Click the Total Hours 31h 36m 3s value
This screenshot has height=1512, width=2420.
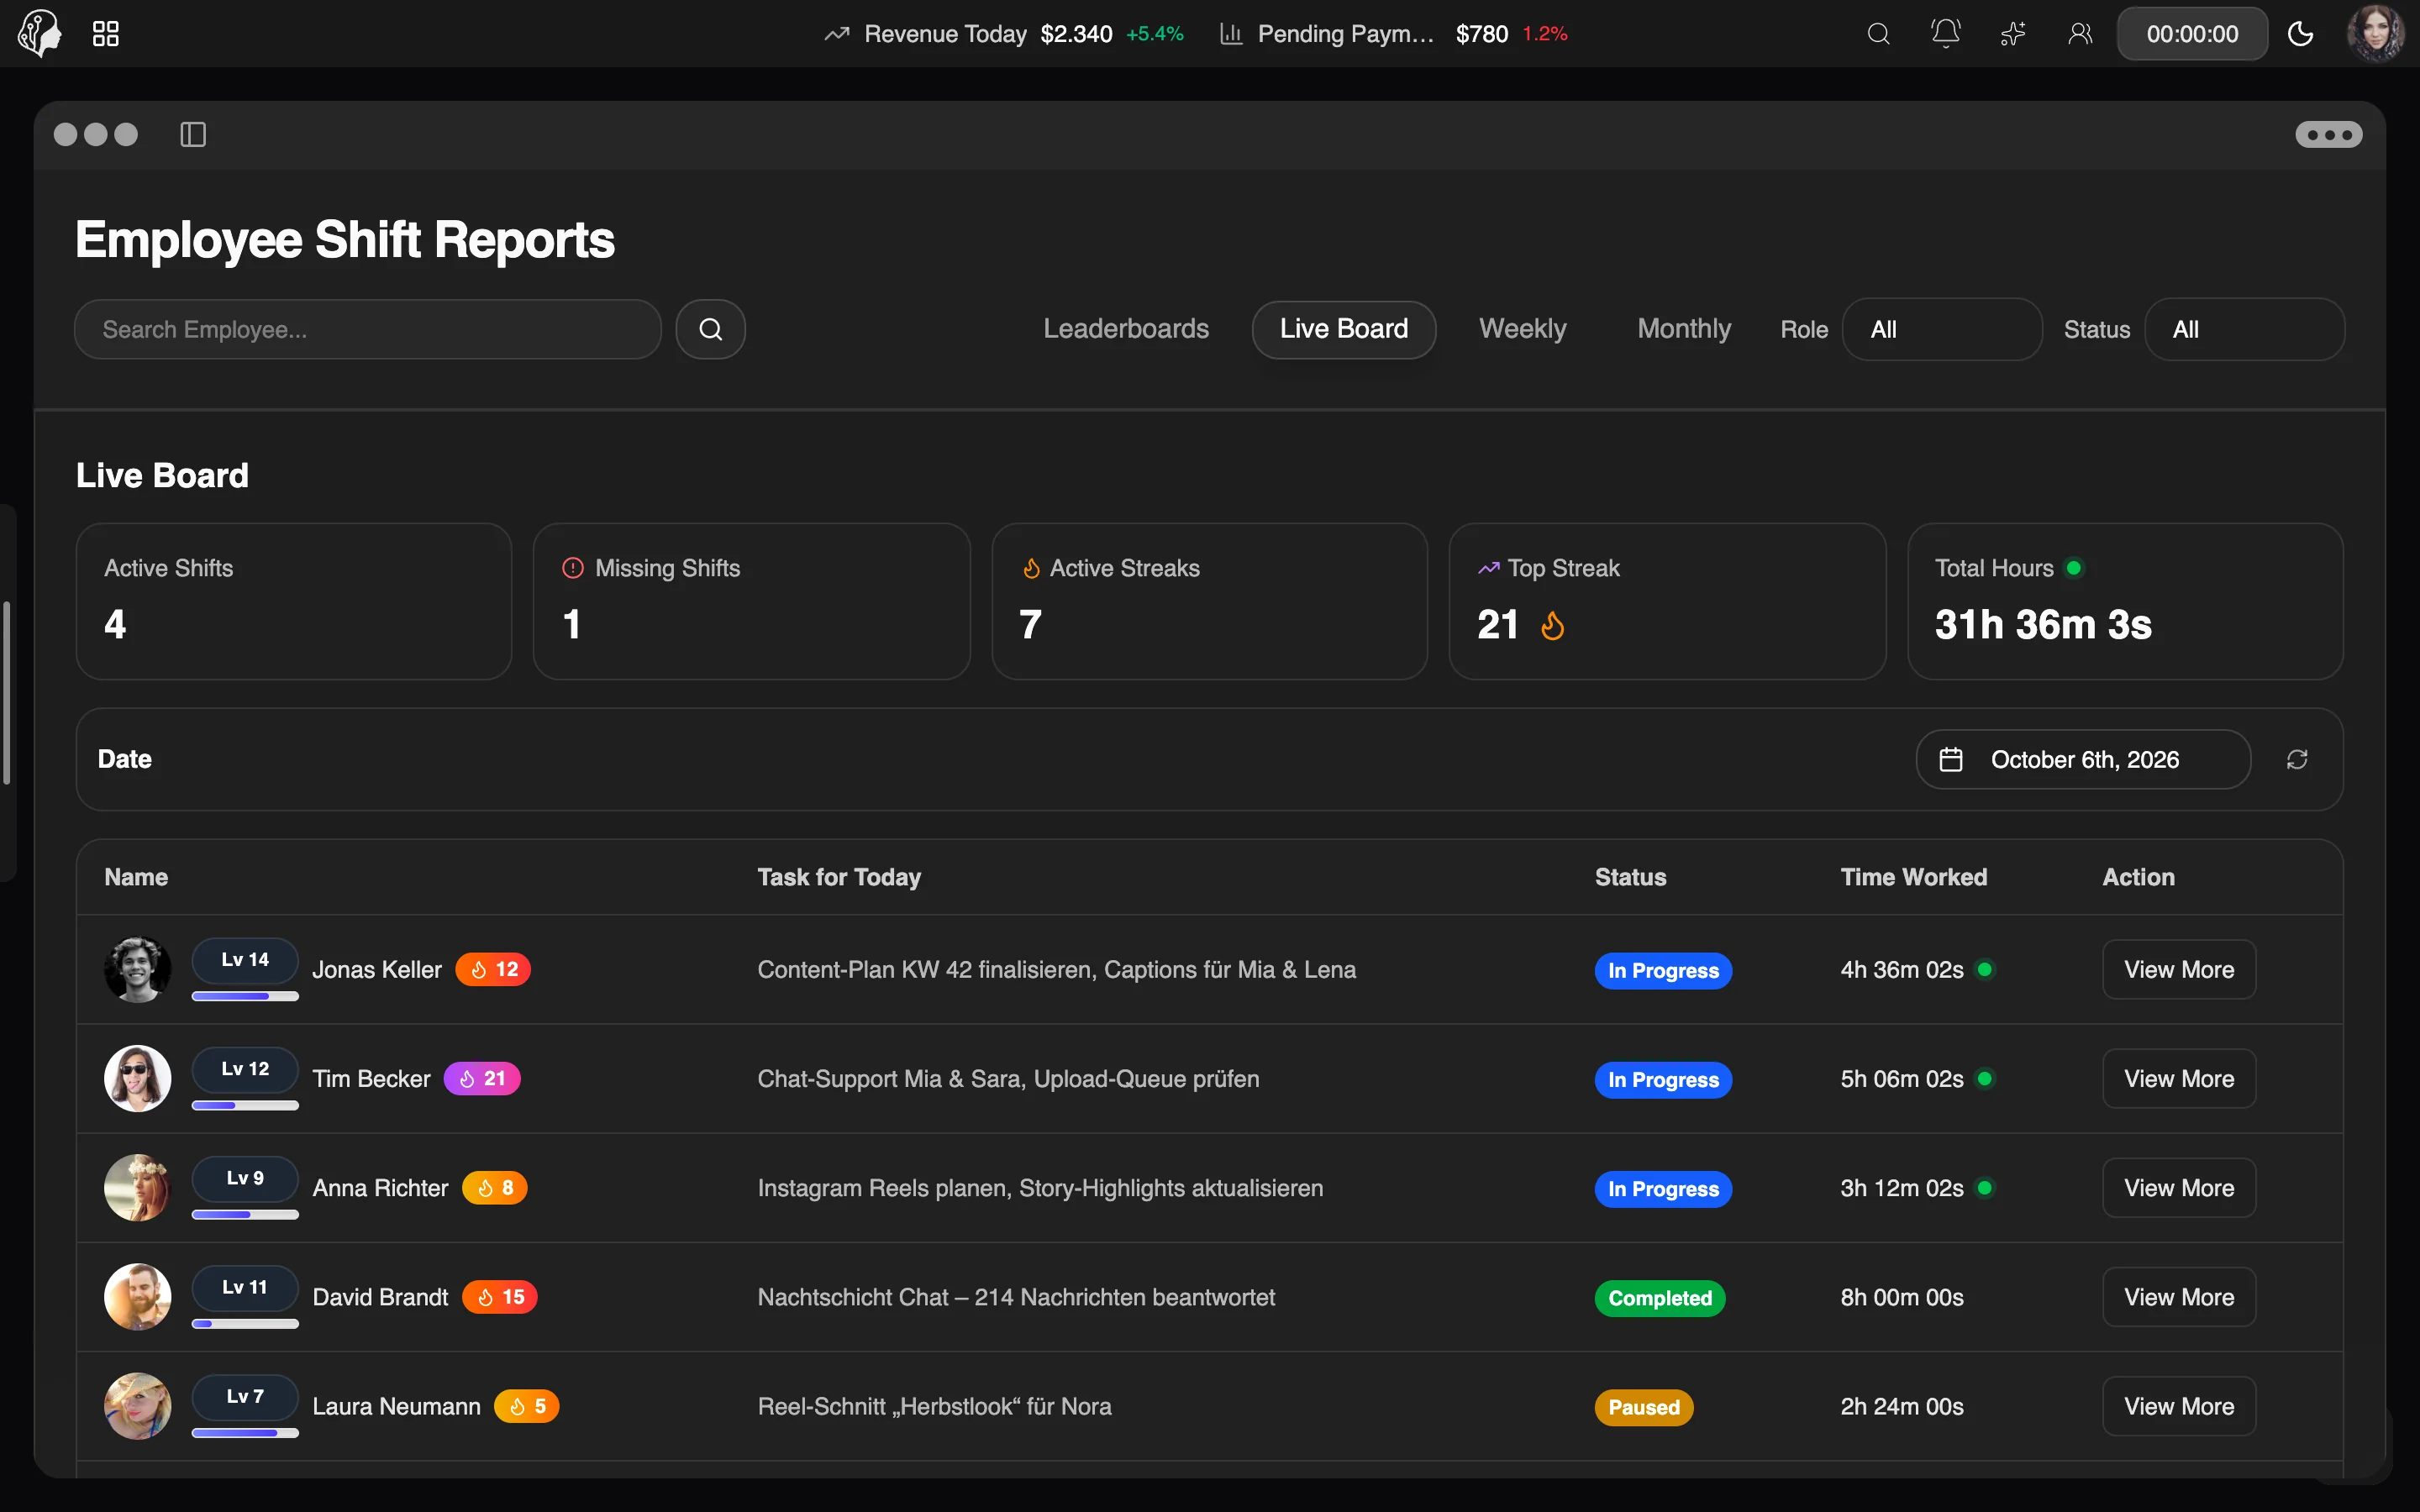2043,625
